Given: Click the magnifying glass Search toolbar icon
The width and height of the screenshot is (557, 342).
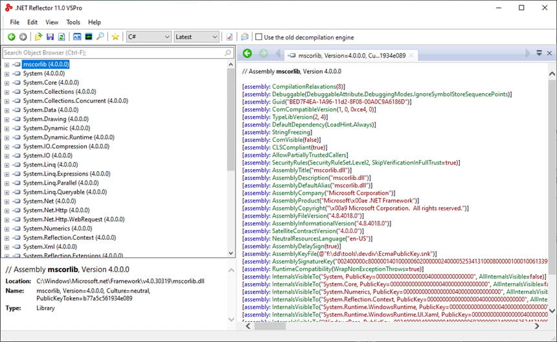Looking at the screenshot, I should click(100, 36).
